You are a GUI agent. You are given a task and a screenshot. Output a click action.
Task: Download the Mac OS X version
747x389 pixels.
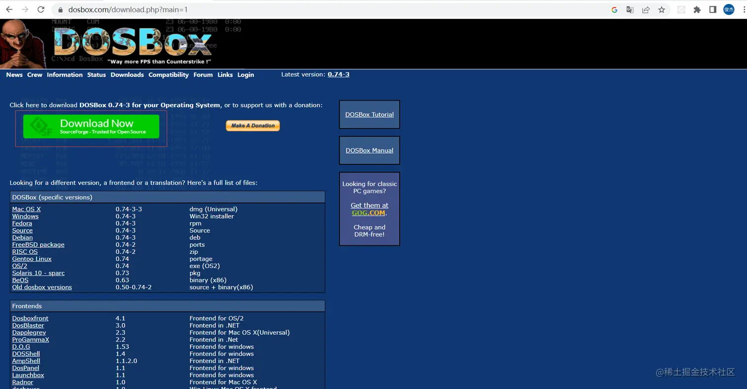(x=26, y=209)
